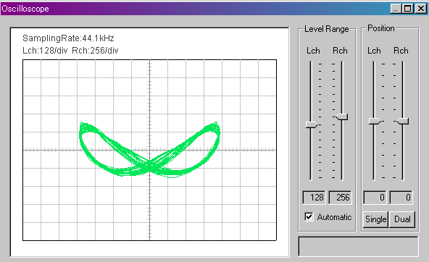
Task: Close the Oscilloscope window
Action: point(421,9)
